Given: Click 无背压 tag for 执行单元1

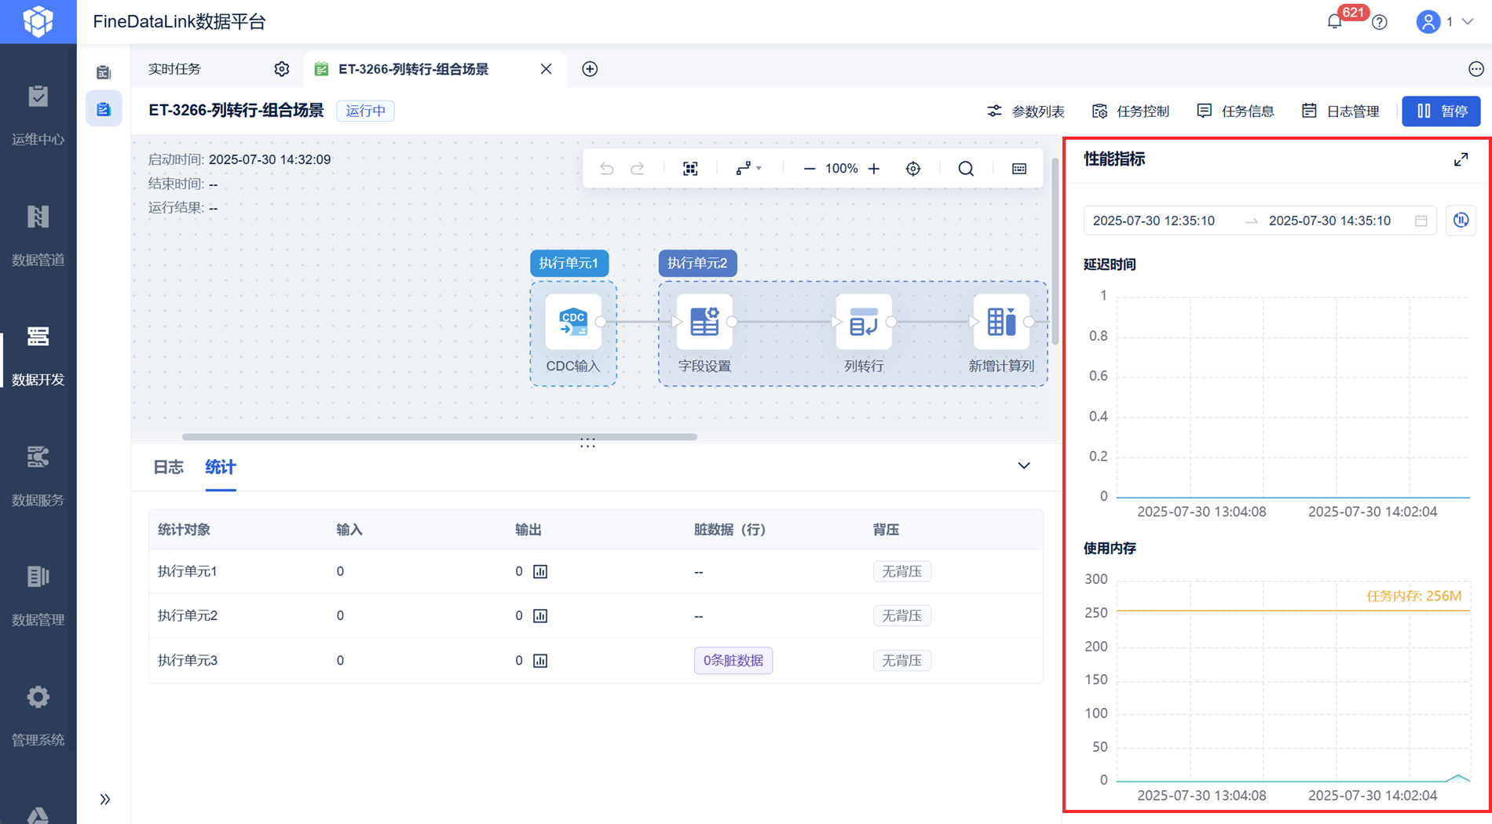Looking at the screenshot, I should point(901,571).
